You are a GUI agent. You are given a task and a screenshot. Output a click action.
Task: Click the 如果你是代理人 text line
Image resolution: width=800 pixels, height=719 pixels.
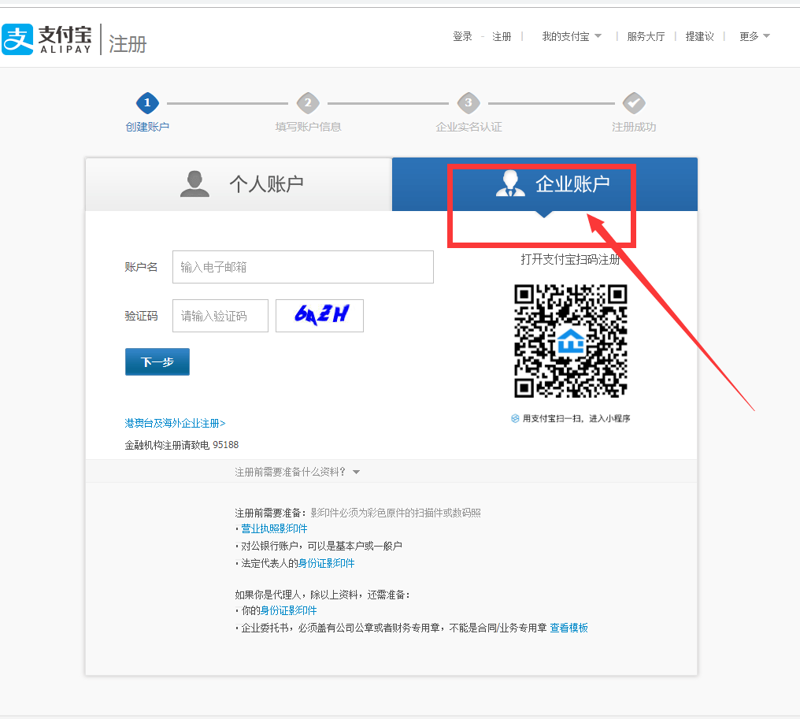click(323, 595)
